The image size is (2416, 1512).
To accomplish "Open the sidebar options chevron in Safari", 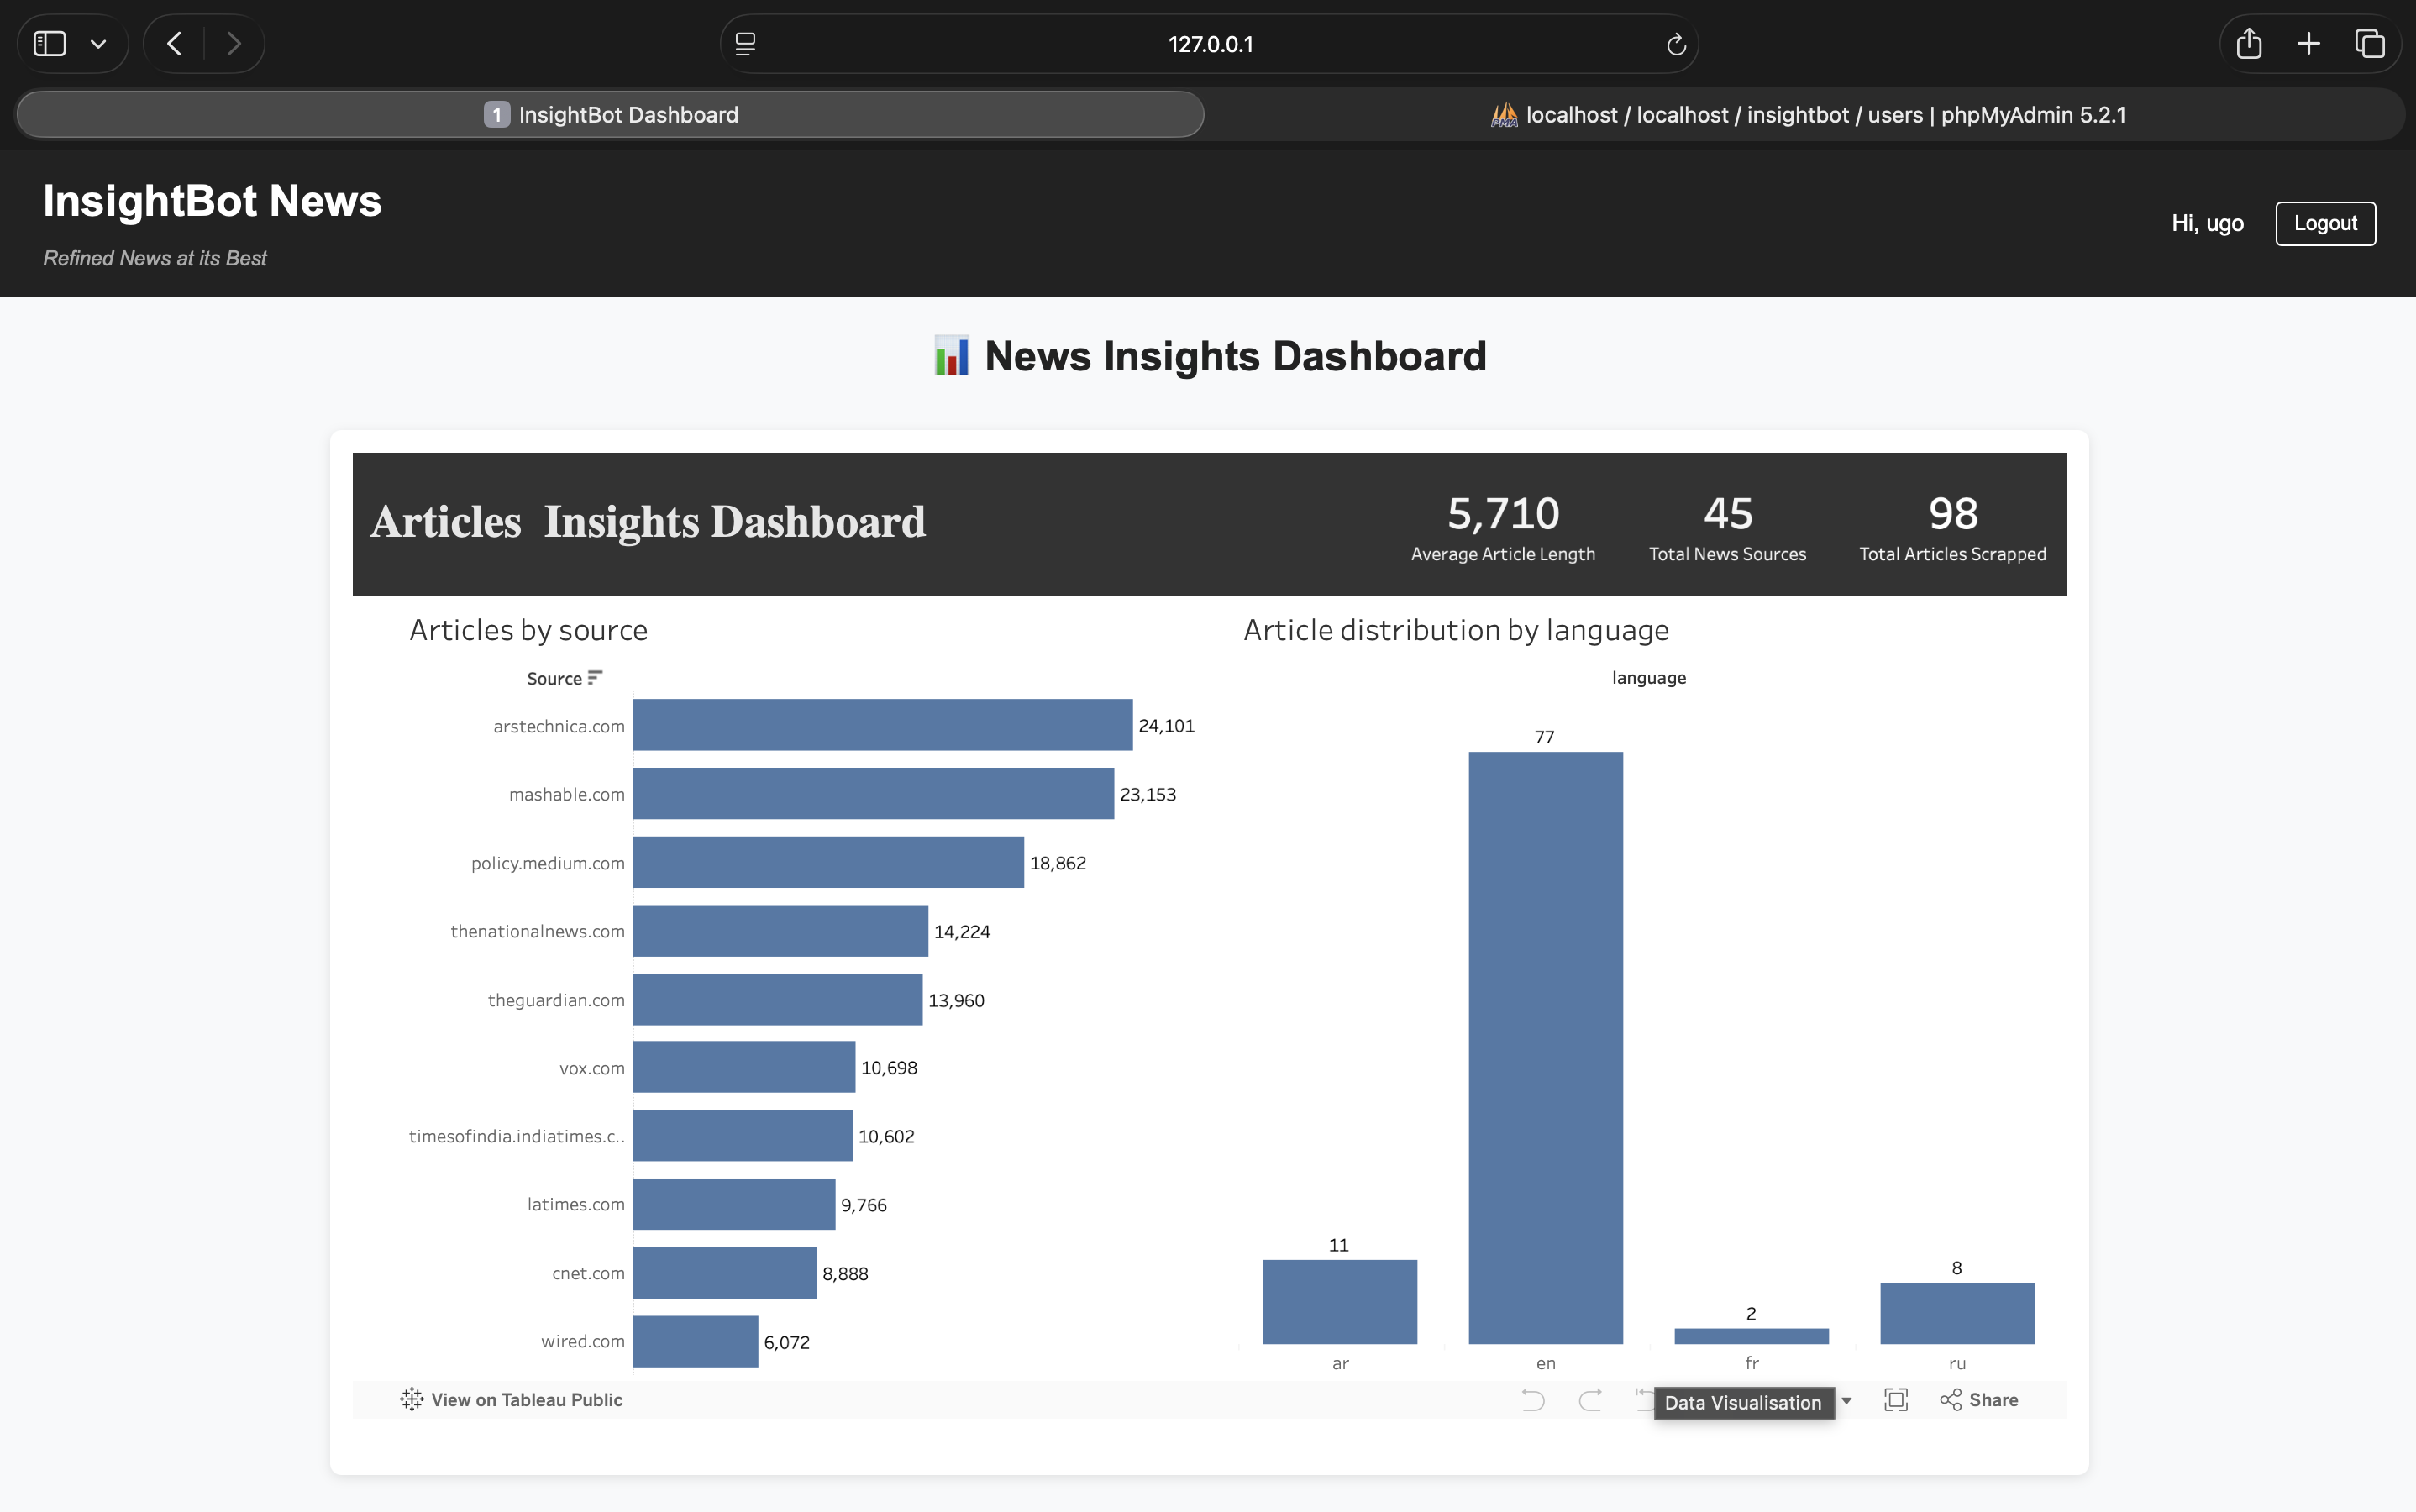I will pyautogui.click(x=98, y=44).
